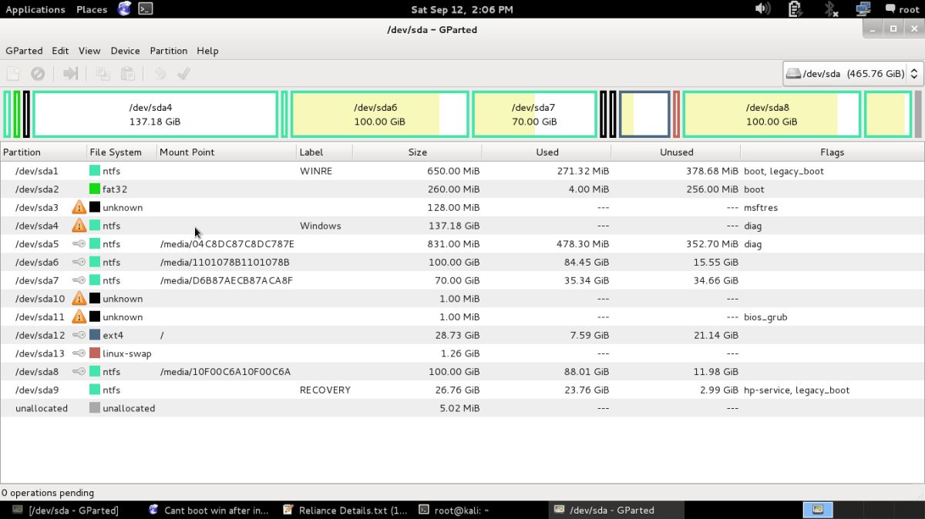Click the Apply all operations checkmark icon

click(x=183, y=74)
